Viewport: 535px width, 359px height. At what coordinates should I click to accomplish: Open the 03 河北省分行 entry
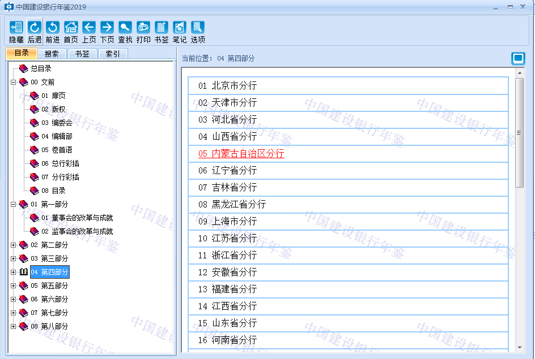point(348,120)
